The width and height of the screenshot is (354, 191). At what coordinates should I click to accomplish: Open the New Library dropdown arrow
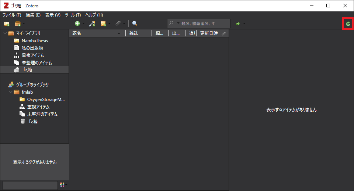(24, 24)
